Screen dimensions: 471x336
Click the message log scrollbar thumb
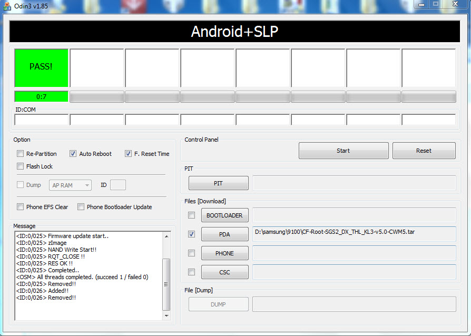coord(166,284)
